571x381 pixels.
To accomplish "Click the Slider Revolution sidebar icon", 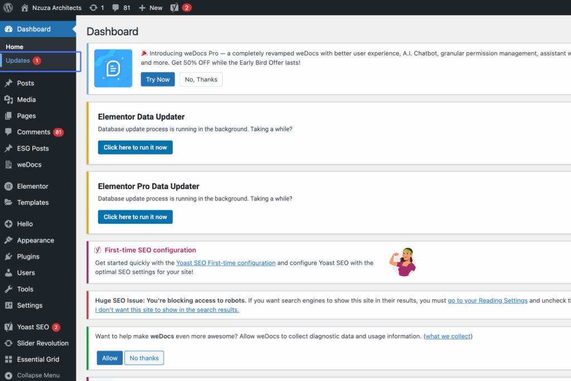I will [x=9, y=343].
